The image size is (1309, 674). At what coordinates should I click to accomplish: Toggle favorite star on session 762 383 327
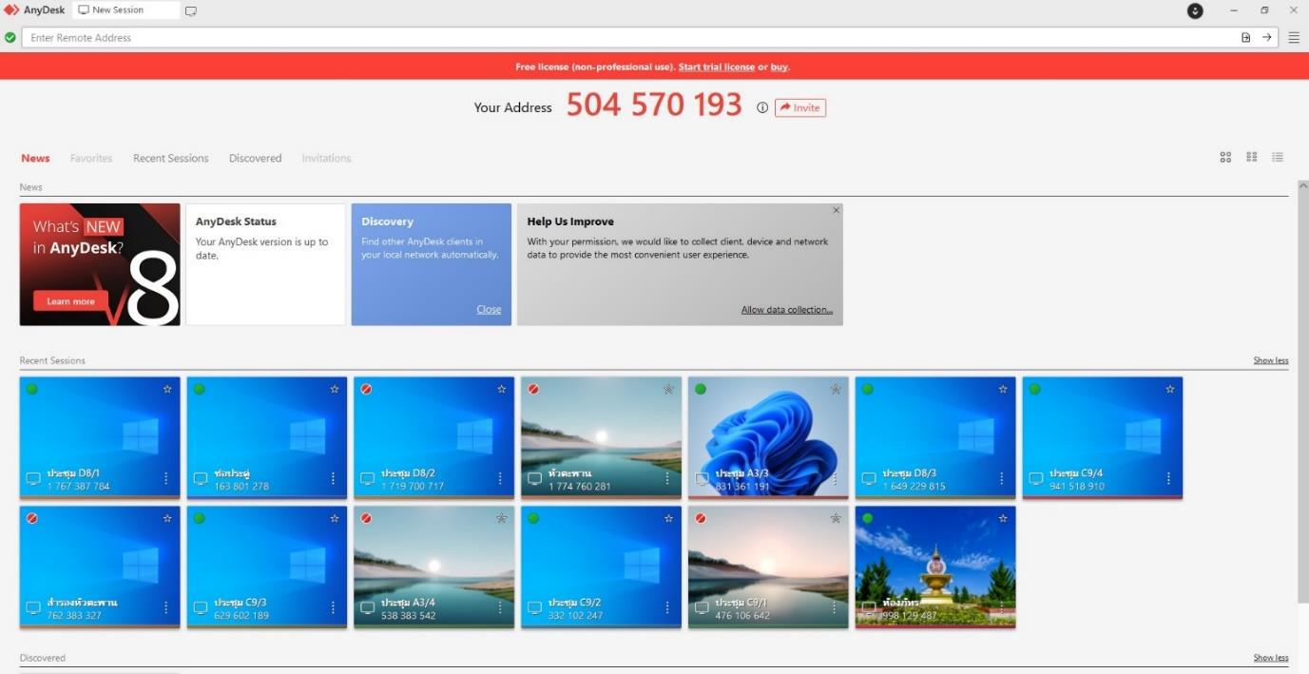coord(167,518)
